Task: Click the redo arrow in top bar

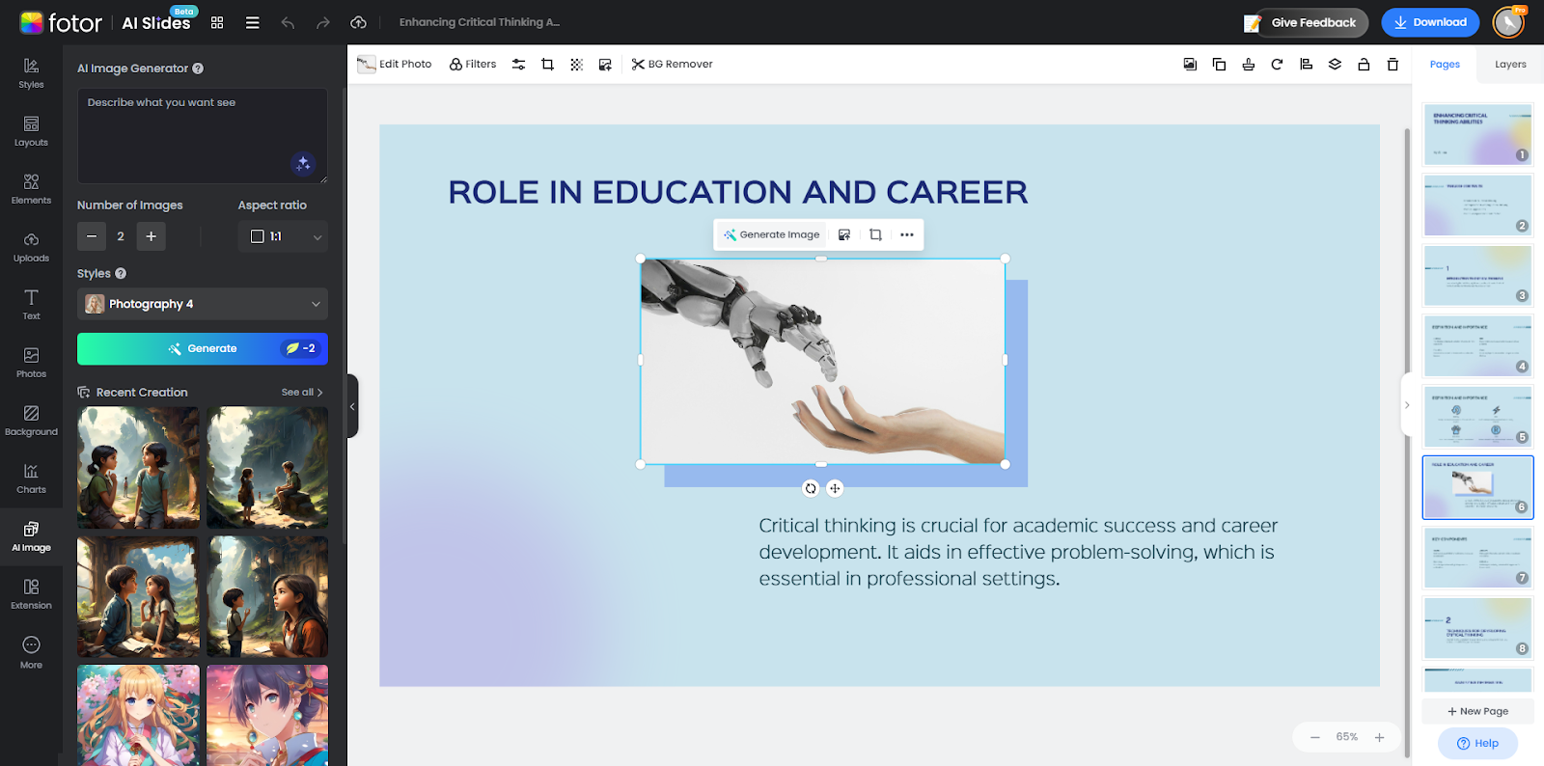Action: 323,22
